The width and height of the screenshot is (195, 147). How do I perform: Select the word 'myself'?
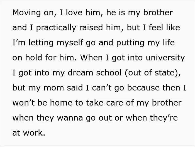(x=70, y=43)
